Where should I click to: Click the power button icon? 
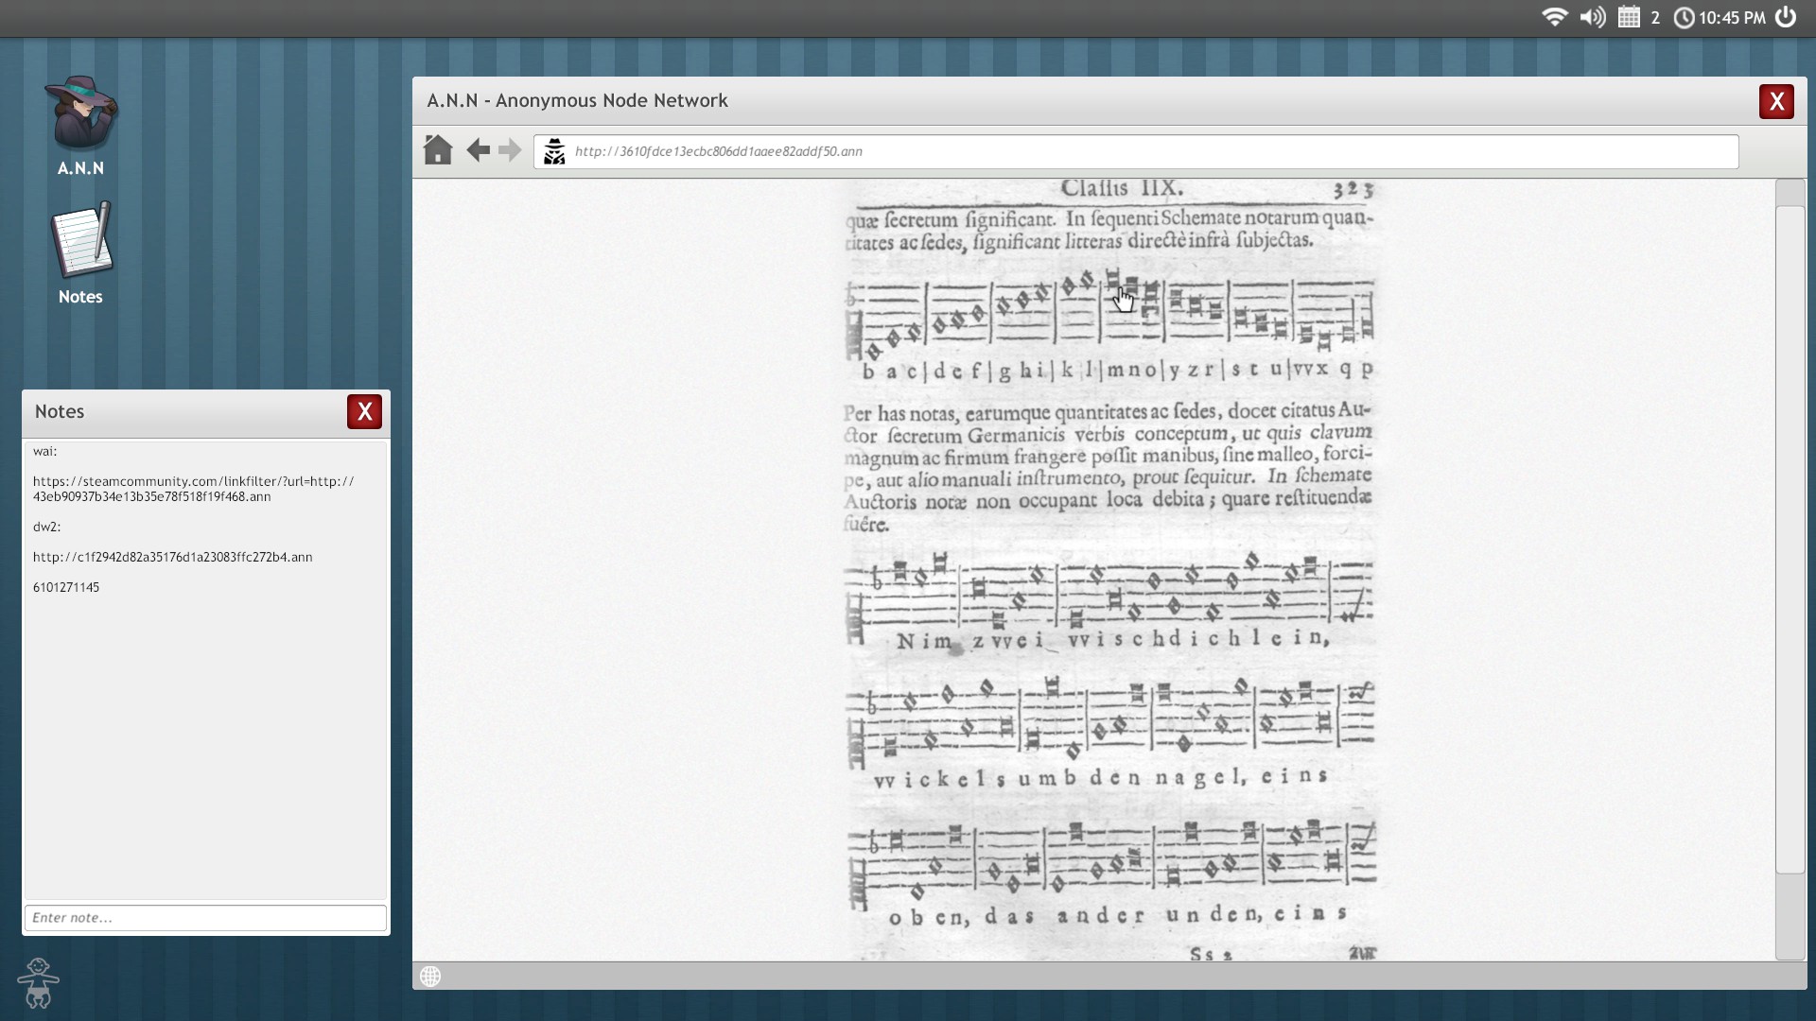click(x=1786, y=17)
